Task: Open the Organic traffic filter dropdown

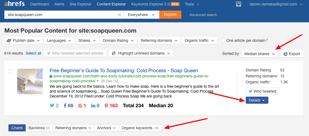Action: 199,41
